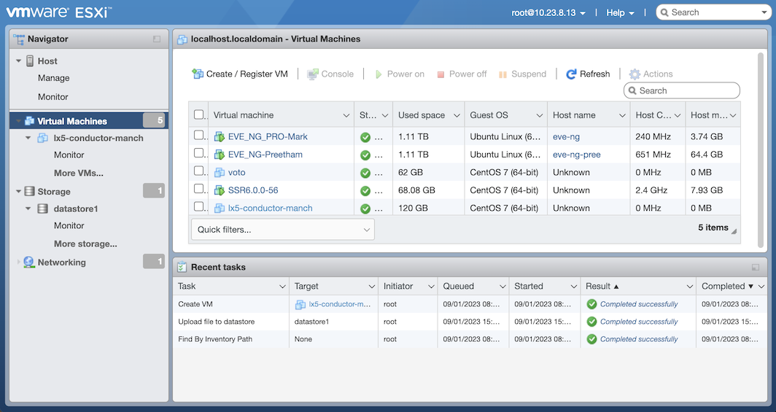Toggle the select-all checkbox in table header
This screenshot has width=776, height=412.
click(x=199, y=114)
